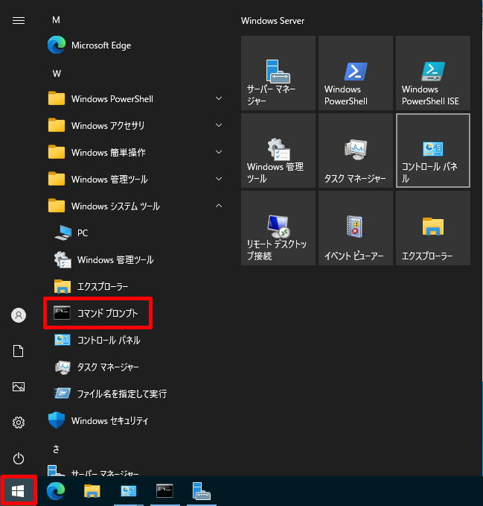483x506 pixels.
Task: Open Command Prompt taskbar icon
Action: pyautogui.click(x=164, y=491)
